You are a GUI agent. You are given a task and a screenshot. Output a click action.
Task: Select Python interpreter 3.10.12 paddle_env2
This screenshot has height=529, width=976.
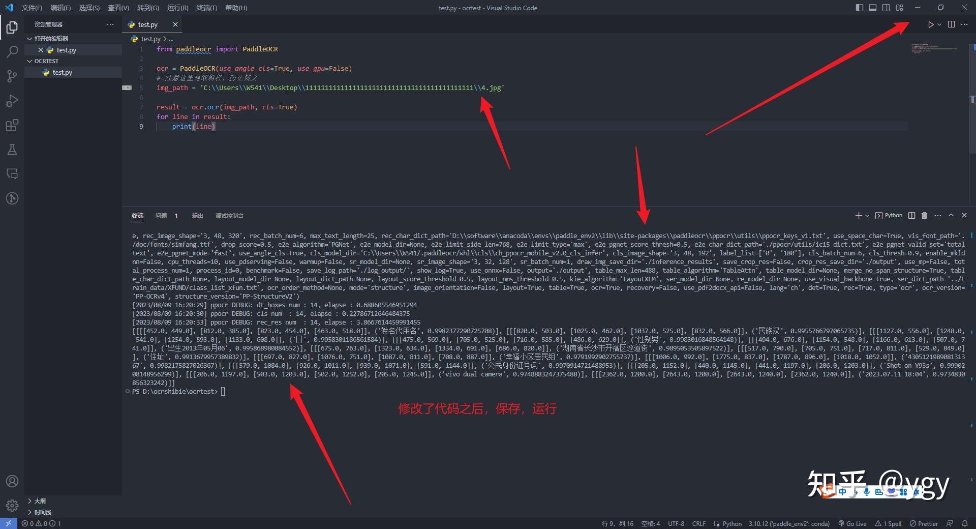789,523
